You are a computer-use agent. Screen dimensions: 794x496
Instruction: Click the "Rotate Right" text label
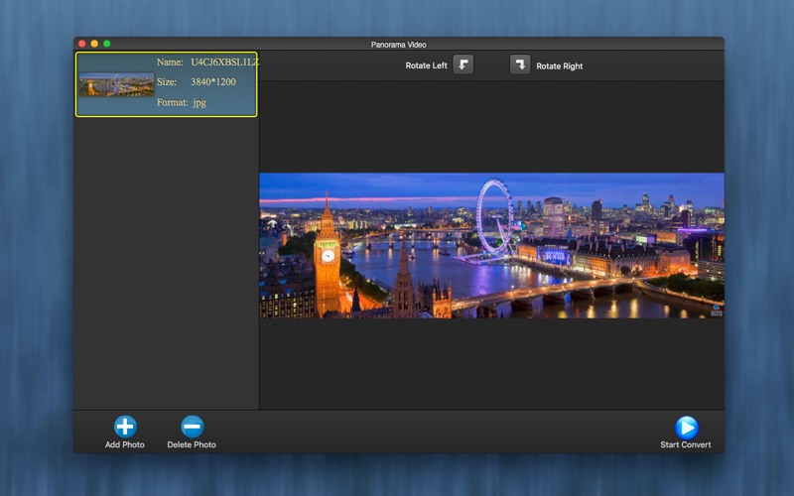pyautogui.click(x=560, y=66)
